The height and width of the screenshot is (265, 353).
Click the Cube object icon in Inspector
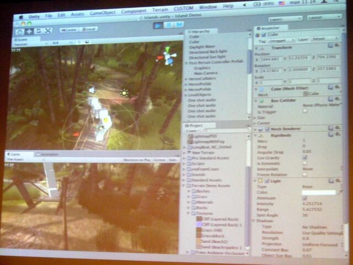click(258, 35)
